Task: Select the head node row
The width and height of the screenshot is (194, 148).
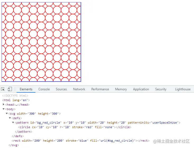Action: tap(17, 105)
